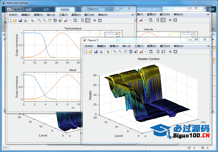
Task: Show plot tools in the Valvula figure toolbar
Action: click(175, 20)
